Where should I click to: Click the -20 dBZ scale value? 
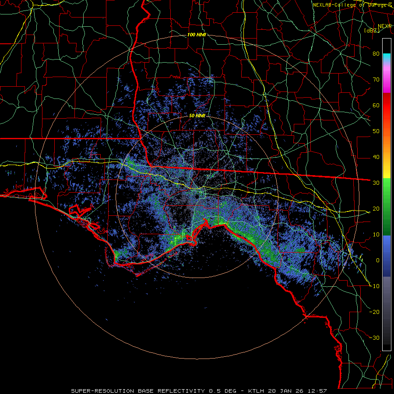tap(374, 312)
